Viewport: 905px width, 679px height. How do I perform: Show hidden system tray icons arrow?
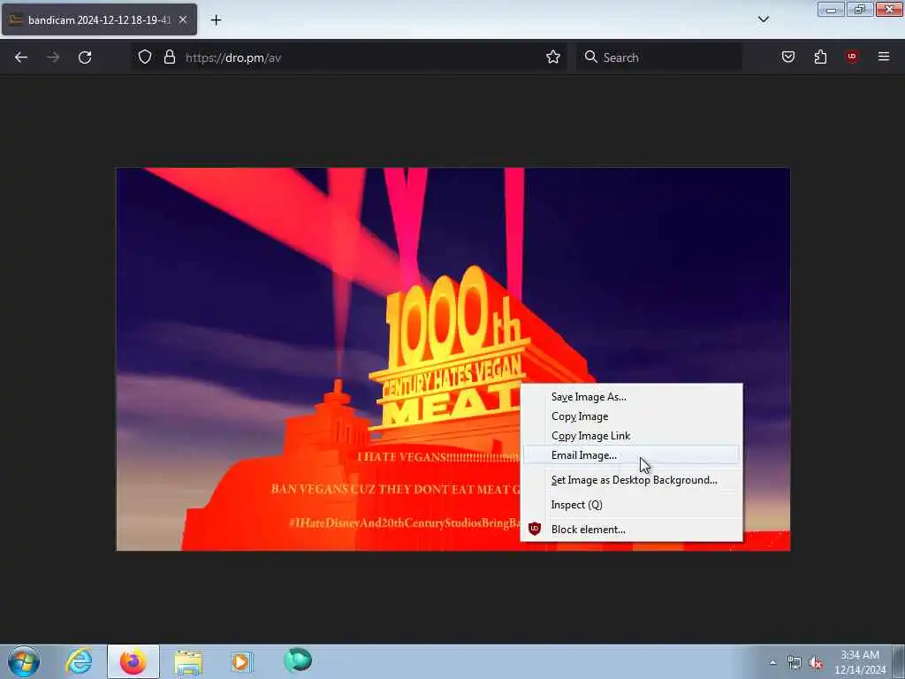[772, 663]
